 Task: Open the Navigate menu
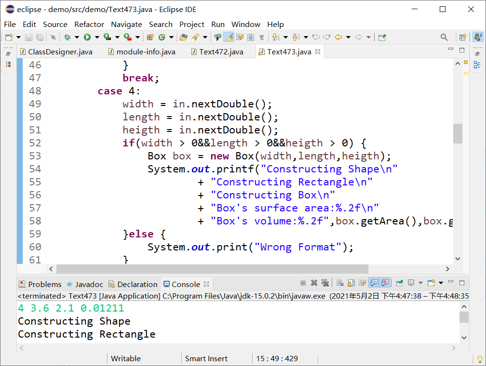tap(126, 24)
